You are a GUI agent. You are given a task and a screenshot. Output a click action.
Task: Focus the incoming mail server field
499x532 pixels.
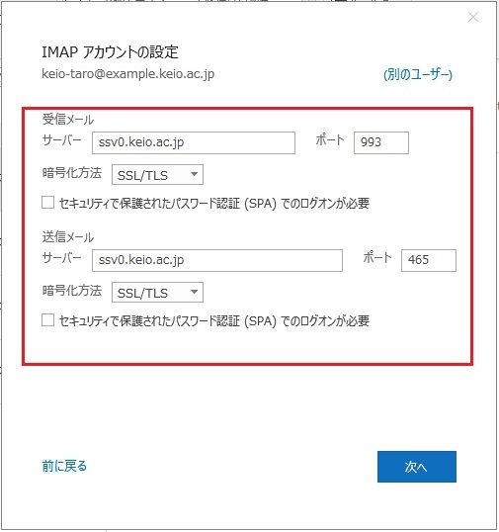pyautogui.click(x=194, y=142)
